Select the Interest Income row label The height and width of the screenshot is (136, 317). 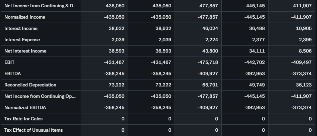tap(21, 29)
